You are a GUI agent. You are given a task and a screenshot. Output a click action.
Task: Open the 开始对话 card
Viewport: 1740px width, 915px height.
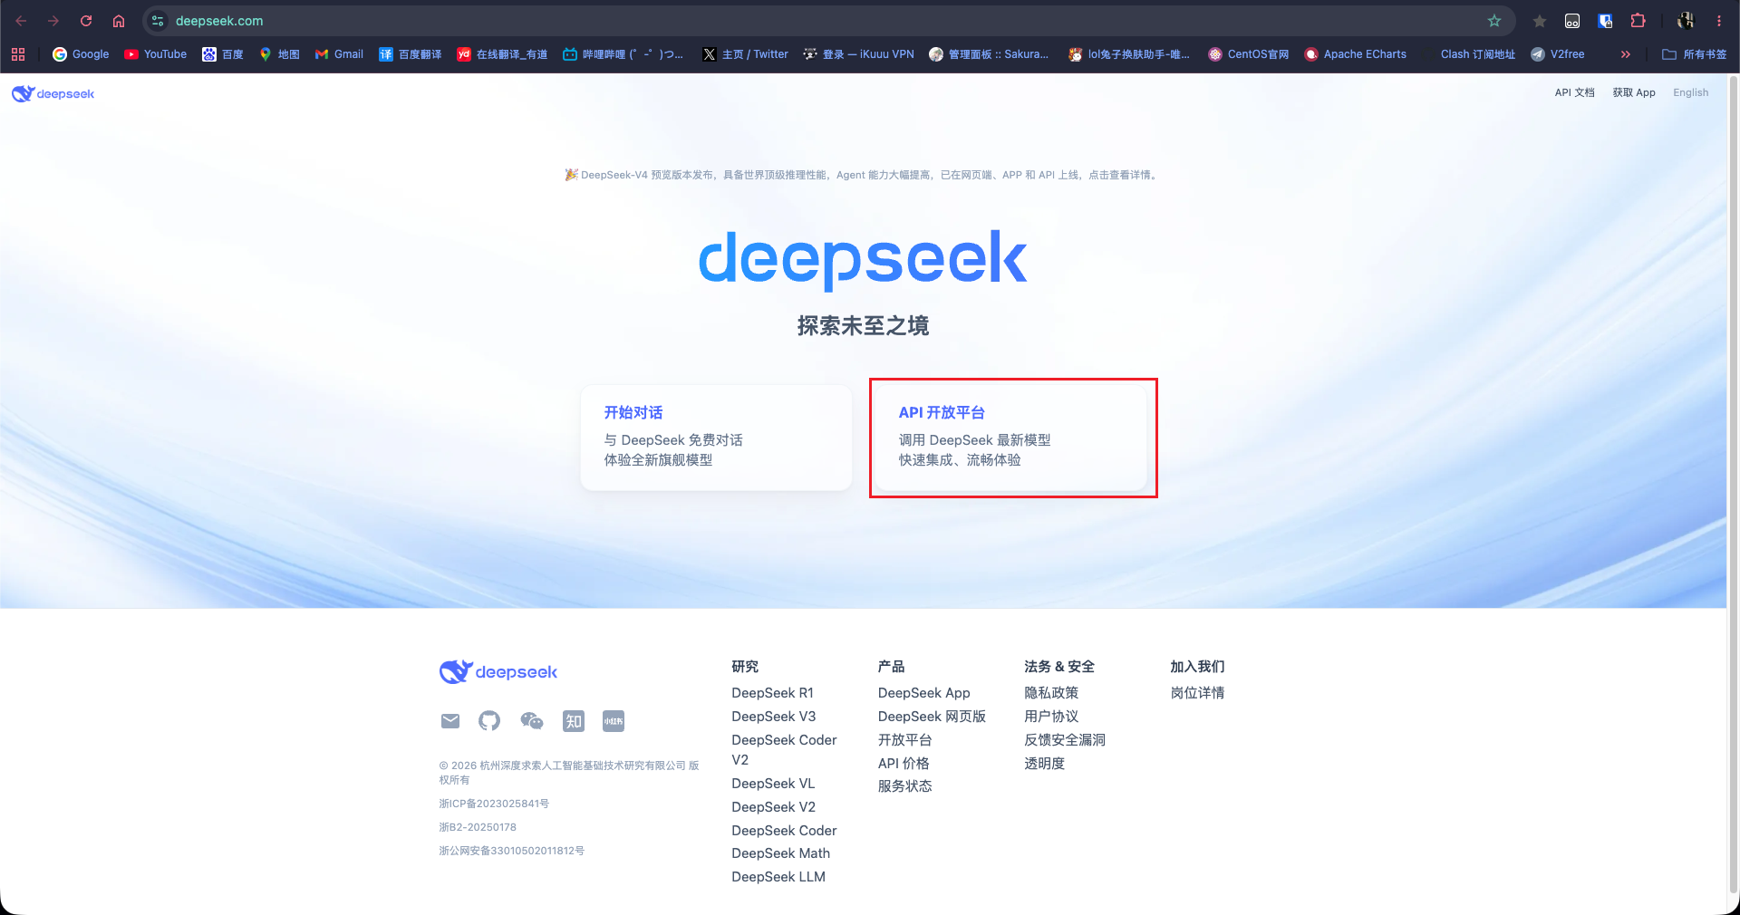click(716, 438)
